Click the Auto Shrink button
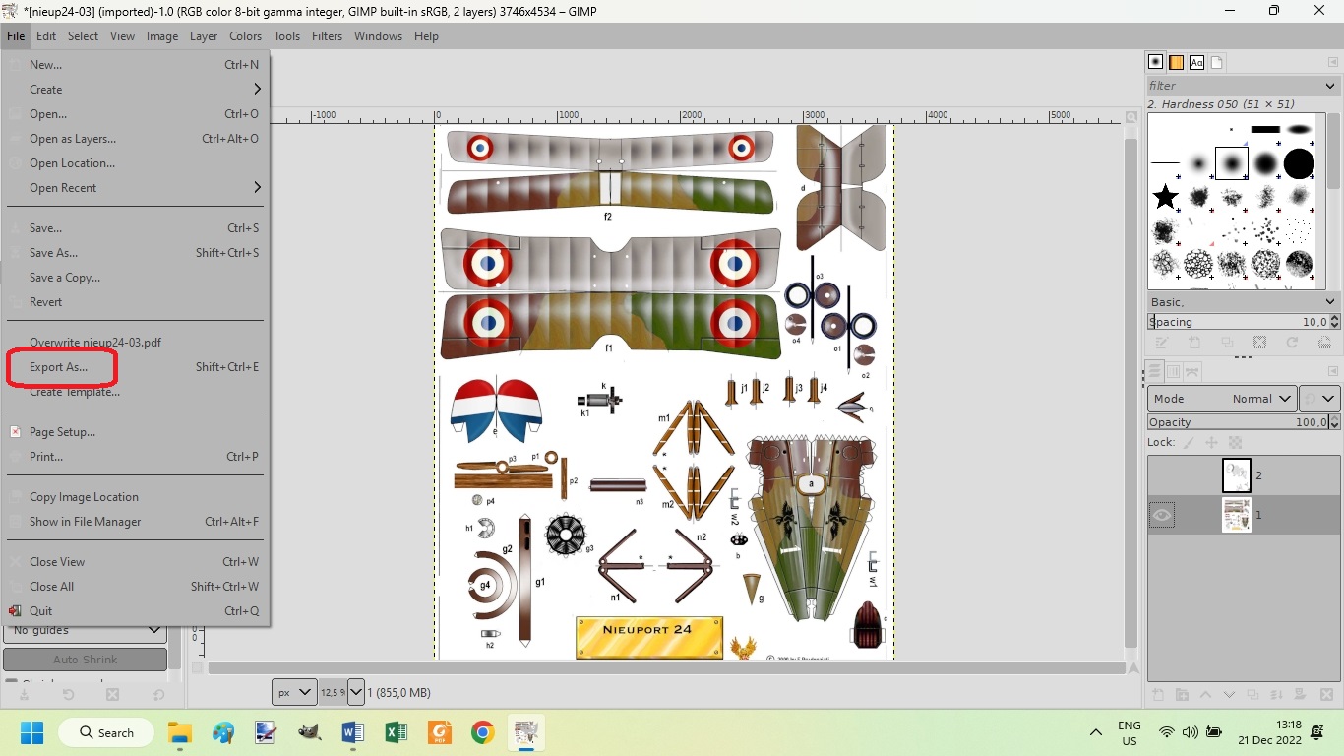 click(85, 660)
